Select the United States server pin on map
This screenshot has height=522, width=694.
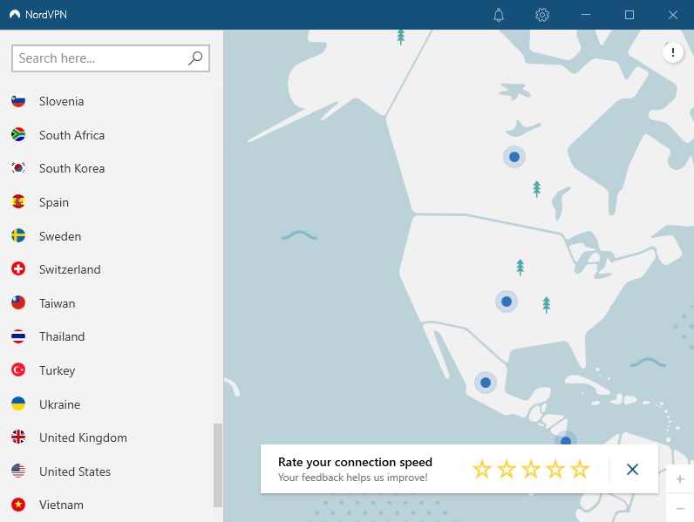click(507, 302)
